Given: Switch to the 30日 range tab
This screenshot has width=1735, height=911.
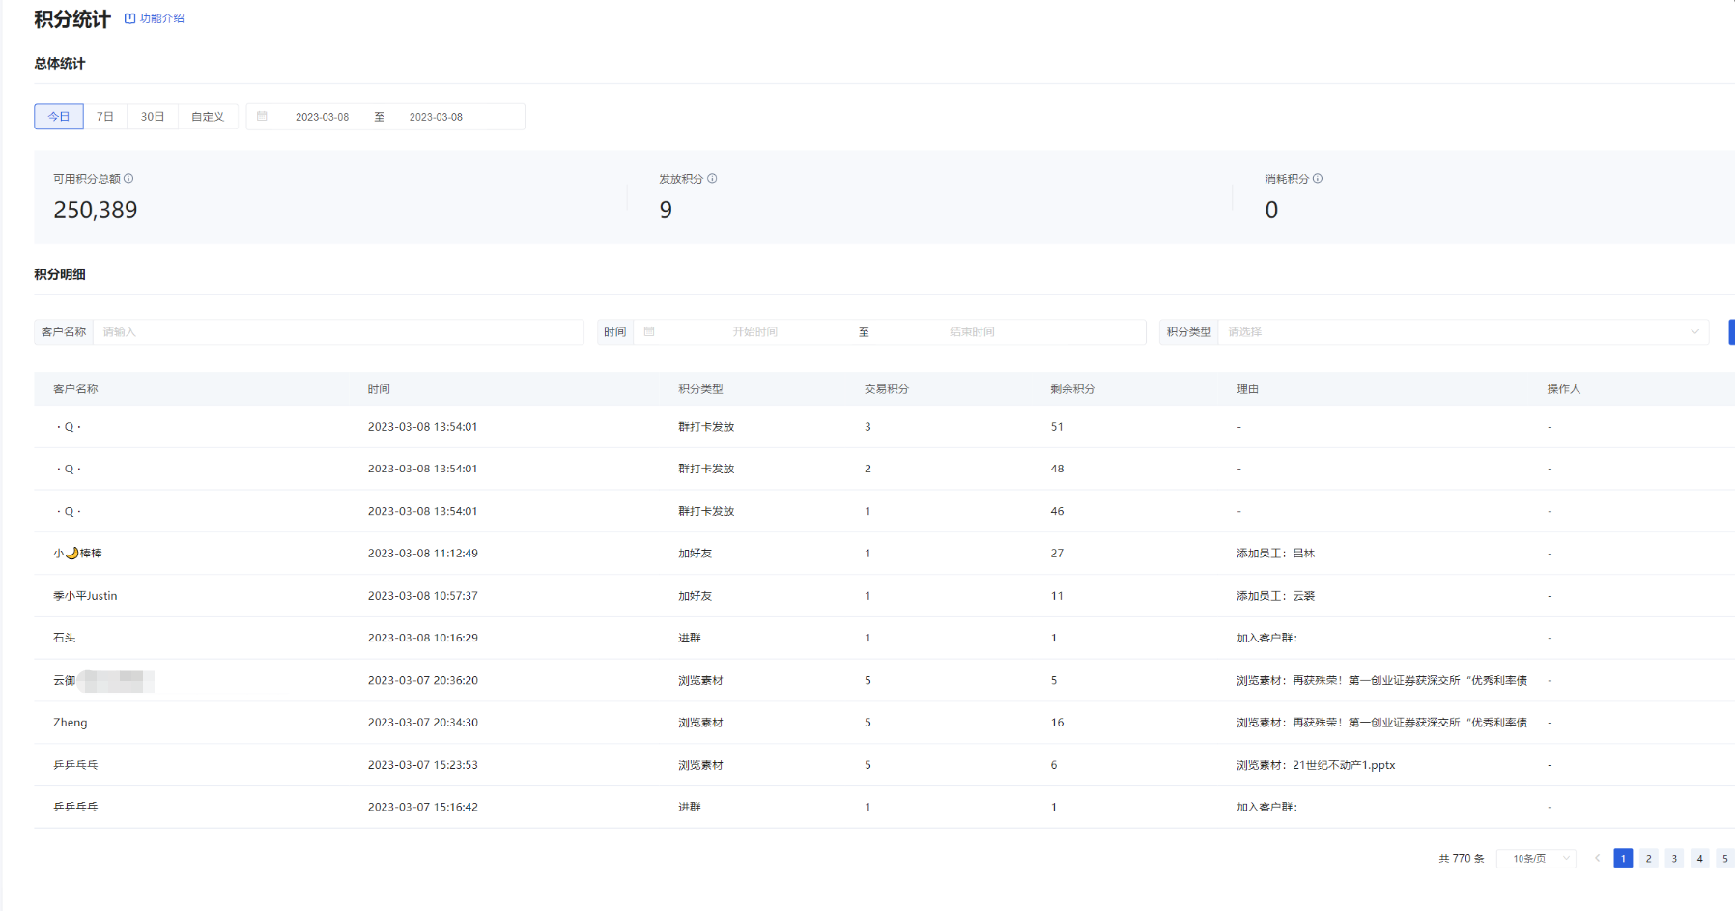Looking at the screenshot, I should pyautogui.click(x=153, y=117).
